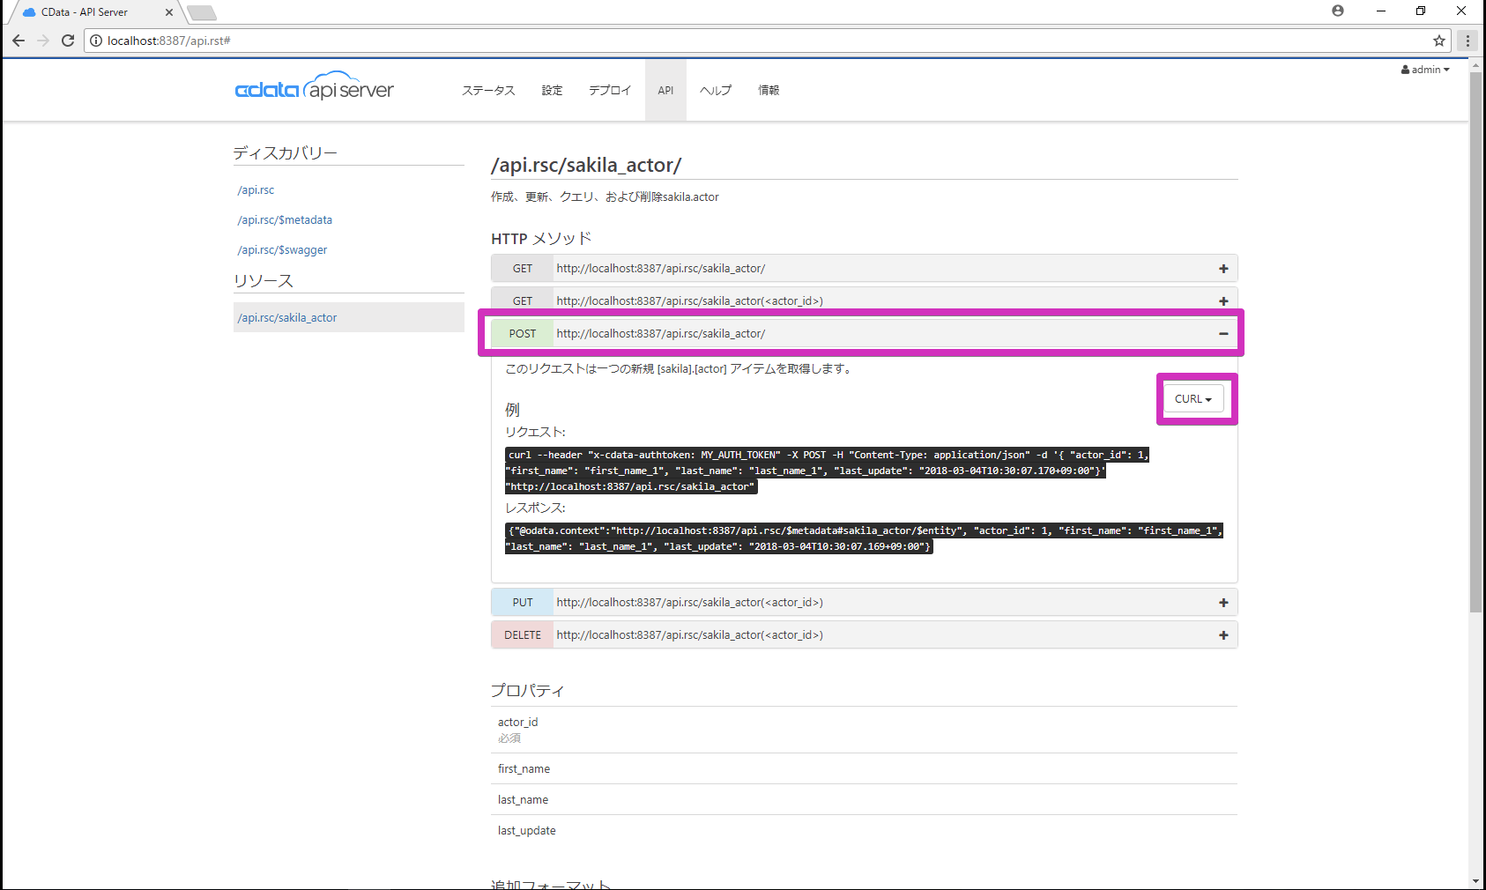Open the /api.rsc/$swagger link

click(282, 250)
